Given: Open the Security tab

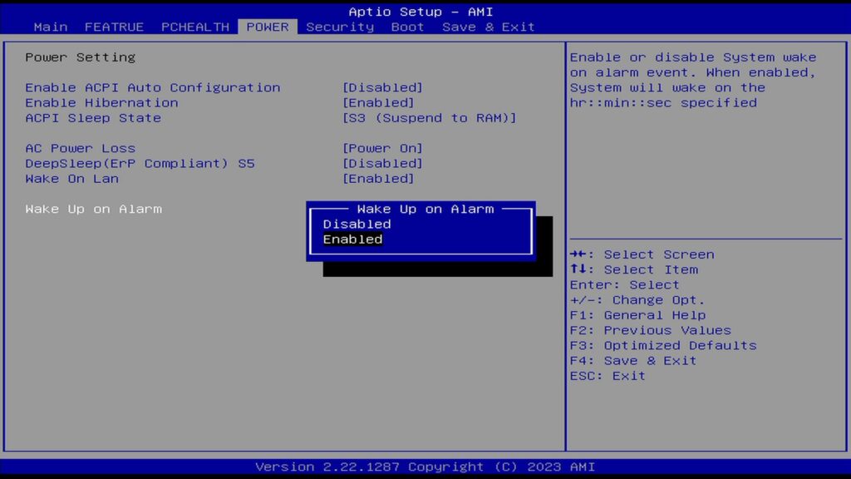Looking at the screenshot, I should 340,27.
